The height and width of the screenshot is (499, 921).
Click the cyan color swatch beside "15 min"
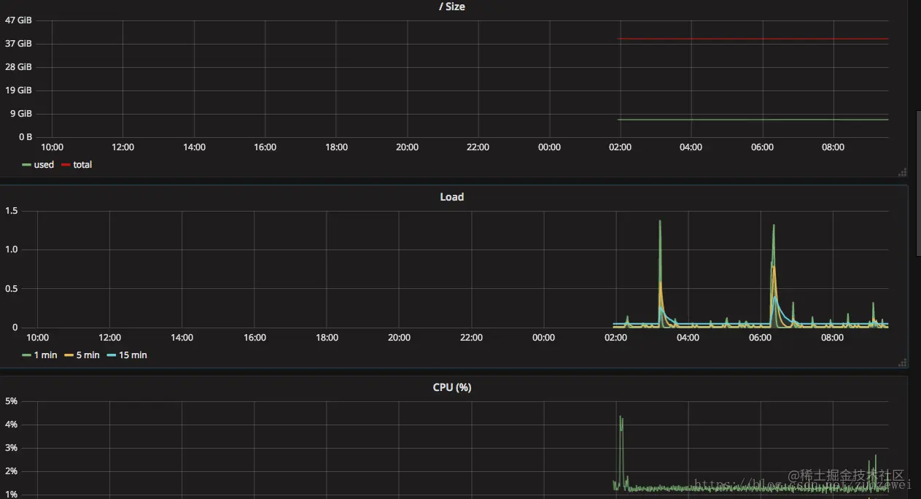coord(112,355)
